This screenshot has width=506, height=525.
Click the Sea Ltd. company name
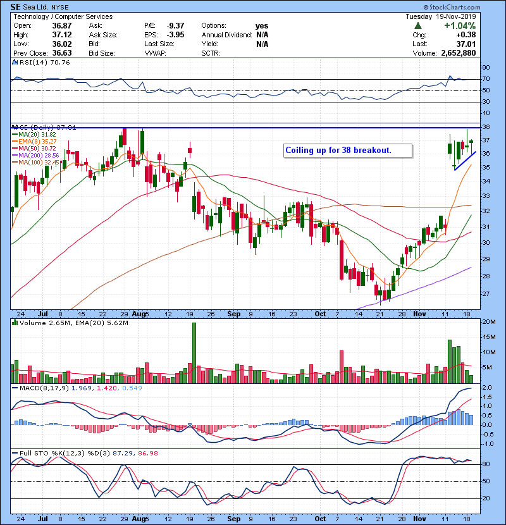(36, 7)
